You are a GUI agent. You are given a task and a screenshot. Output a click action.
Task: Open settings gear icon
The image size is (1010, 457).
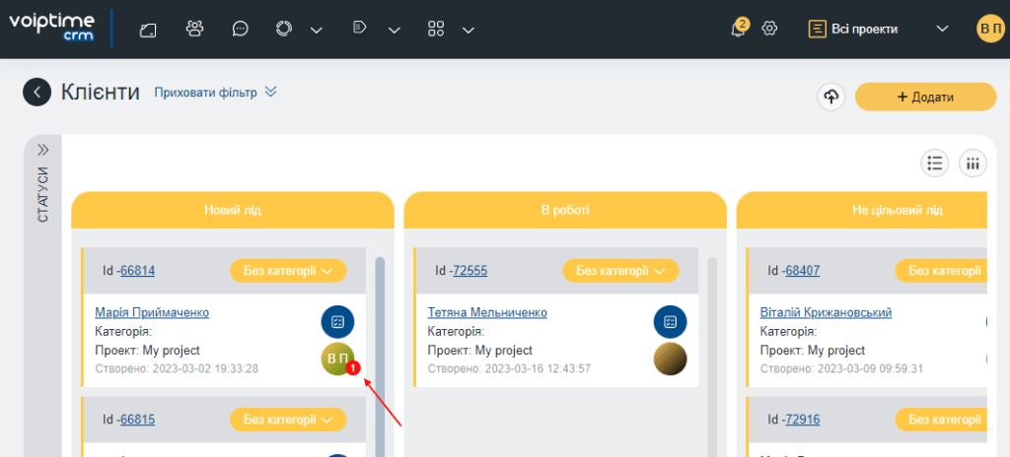click(x=769, y=29)
